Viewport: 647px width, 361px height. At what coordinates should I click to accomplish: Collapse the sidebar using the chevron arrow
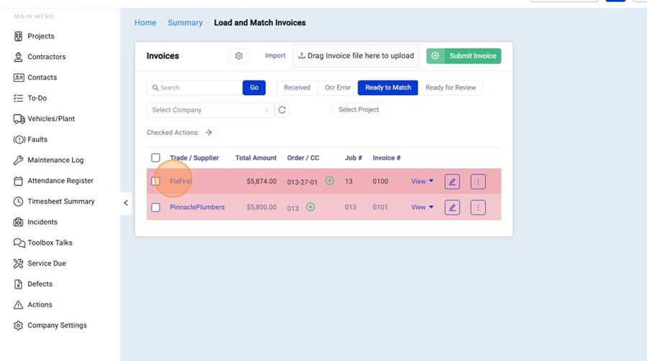(x=126, y=203)
